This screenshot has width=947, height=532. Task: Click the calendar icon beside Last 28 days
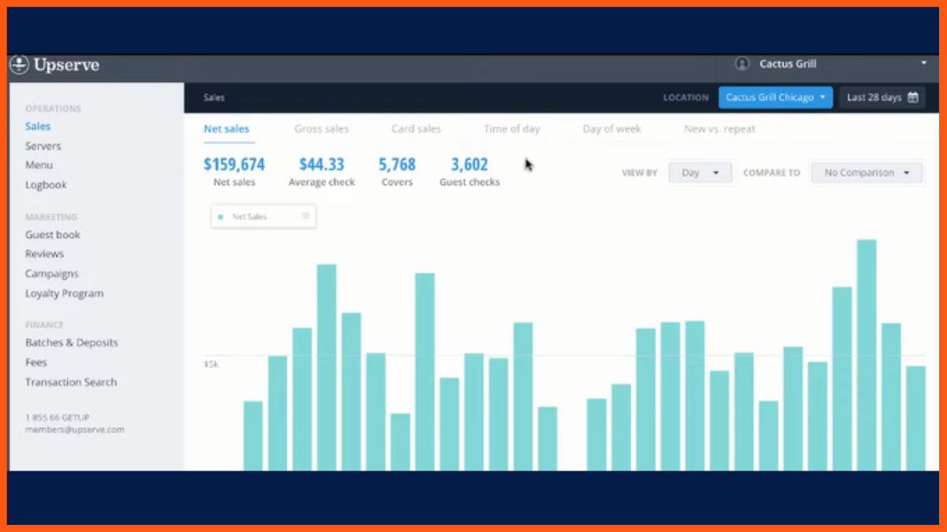pos(913,98)
